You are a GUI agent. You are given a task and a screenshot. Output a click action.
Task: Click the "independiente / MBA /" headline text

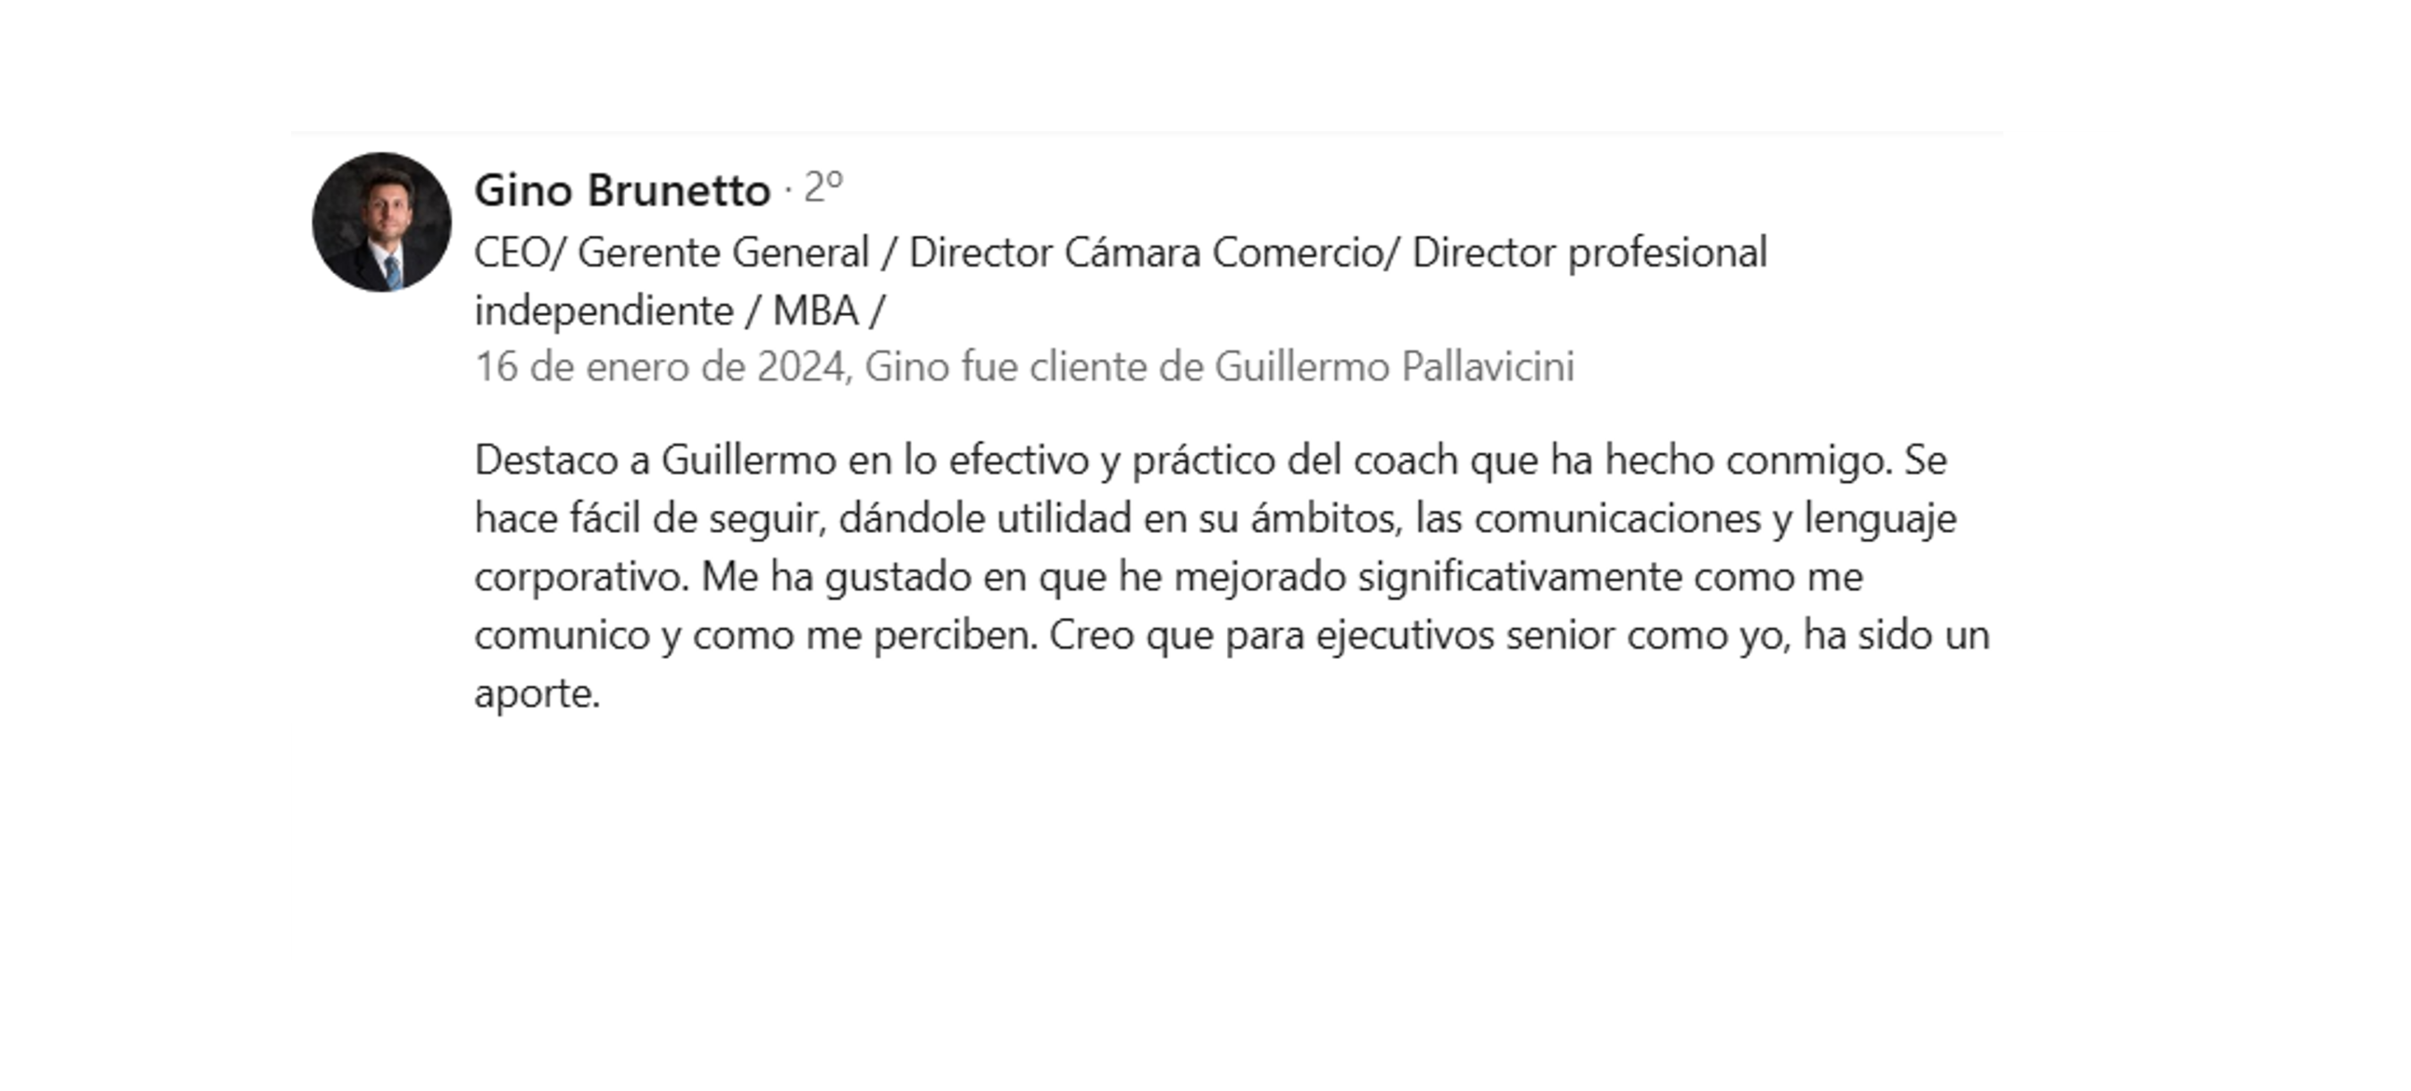(x=679, y=312)
